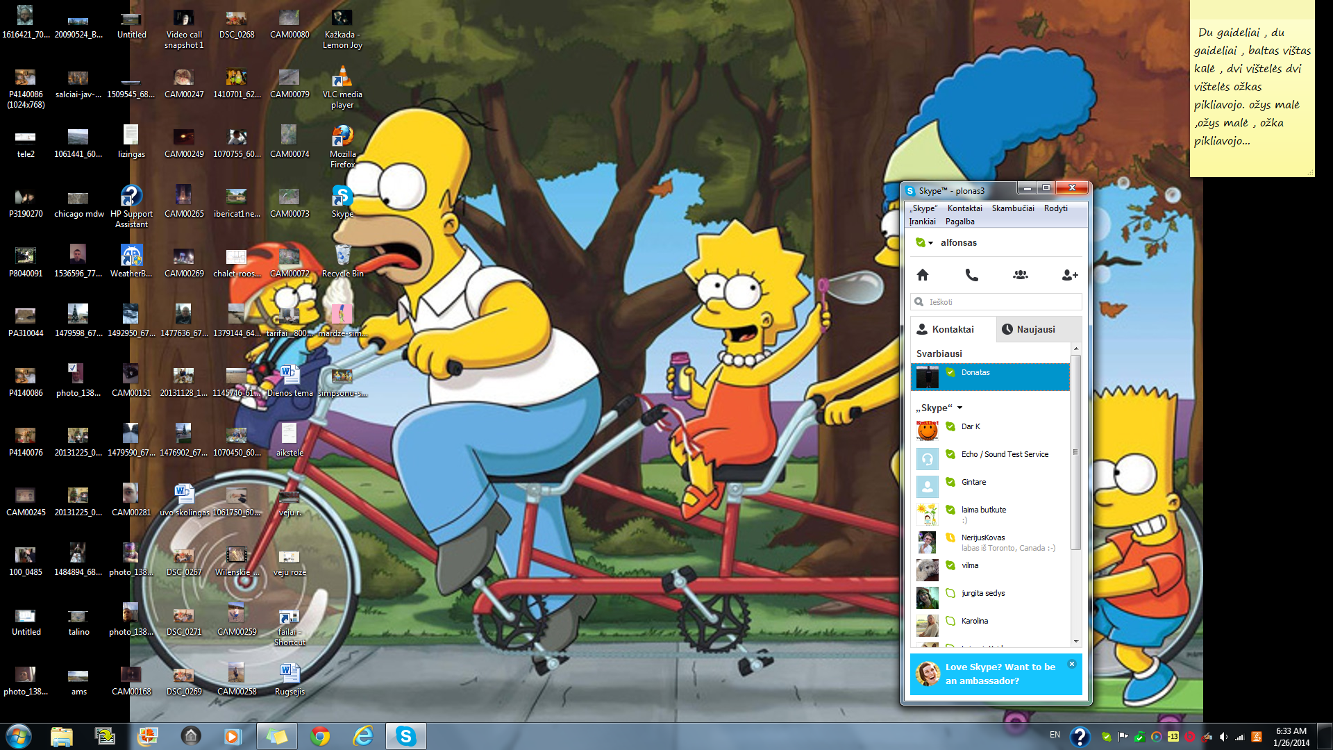The width and height of the screenshot is (1333, 750).
Task: Select contact Donatas in favorites
Action: pos(990,377)
